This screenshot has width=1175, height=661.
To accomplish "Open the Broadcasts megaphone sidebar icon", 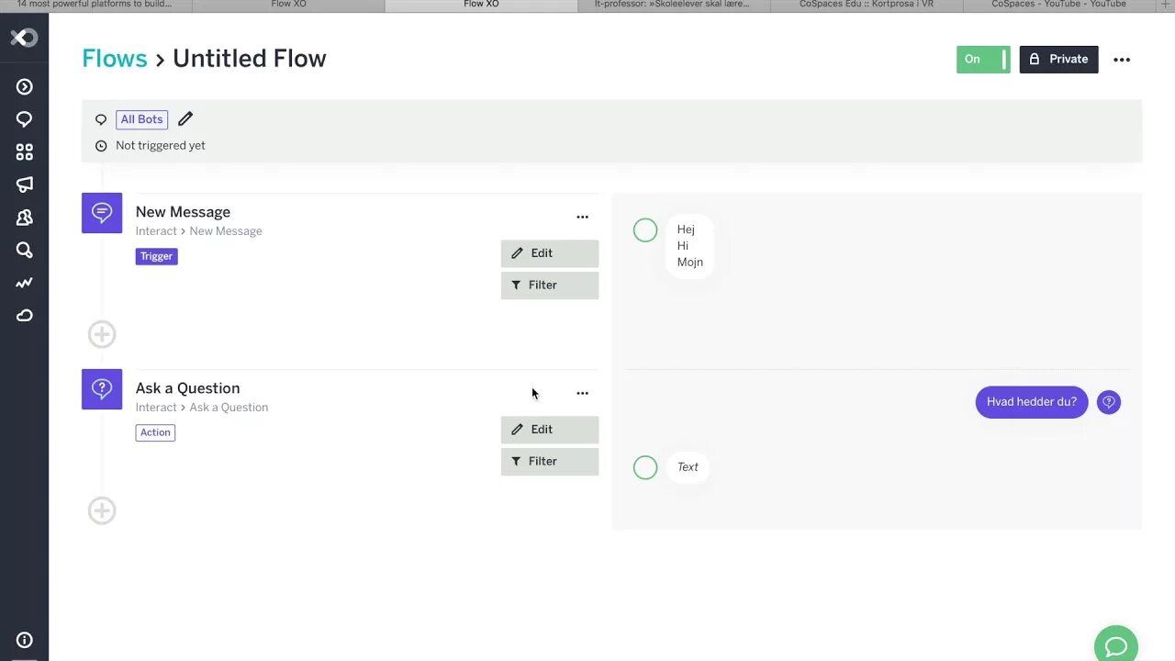I will [x=25, y=185].
